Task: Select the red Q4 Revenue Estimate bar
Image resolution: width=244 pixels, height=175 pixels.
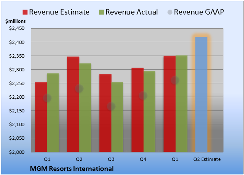Action: point(137,110)
